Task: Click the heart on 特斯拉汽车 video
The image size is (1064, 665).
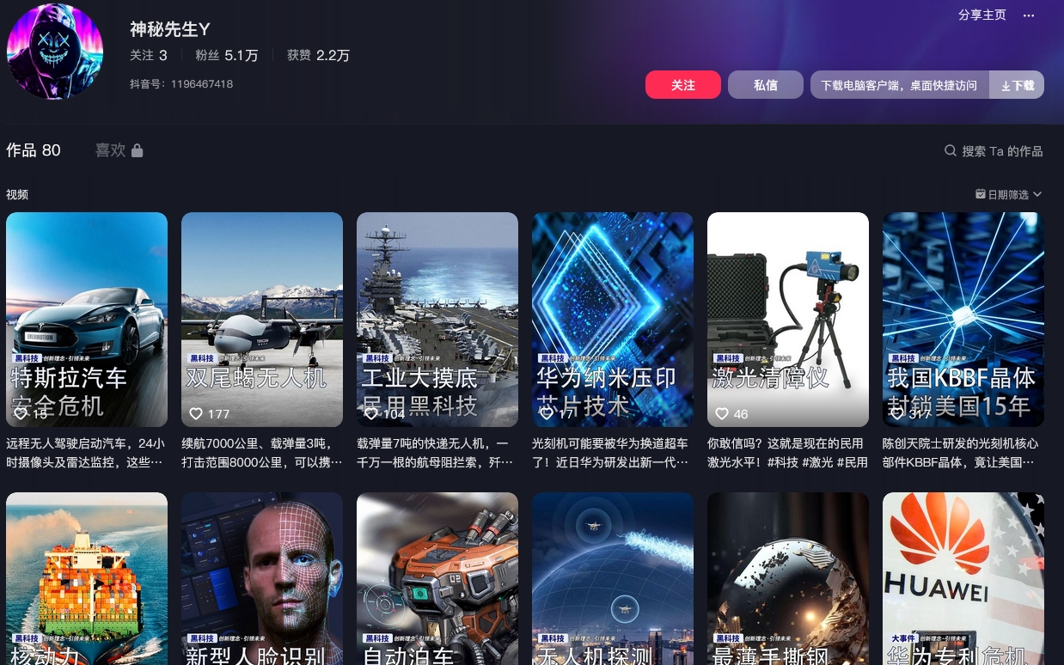Action: (x=21, y=414)
